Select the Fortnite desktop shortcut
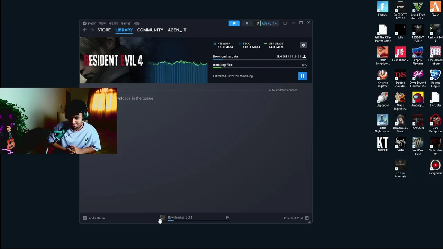This screenshot has width=443, height=249. tap(383, 9)
